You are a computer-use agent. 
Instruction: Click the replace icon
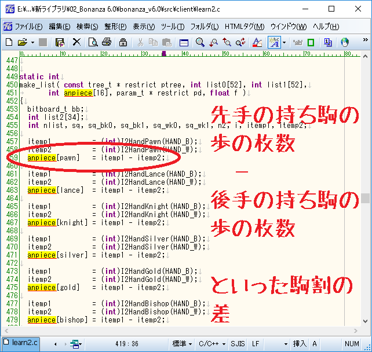(240, 42)
